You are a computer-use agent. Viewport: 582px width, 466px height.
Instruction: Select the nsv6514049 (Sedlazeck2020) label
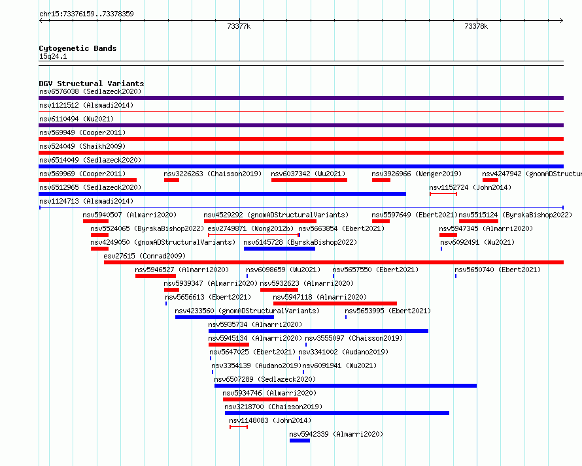pos(90,160)
